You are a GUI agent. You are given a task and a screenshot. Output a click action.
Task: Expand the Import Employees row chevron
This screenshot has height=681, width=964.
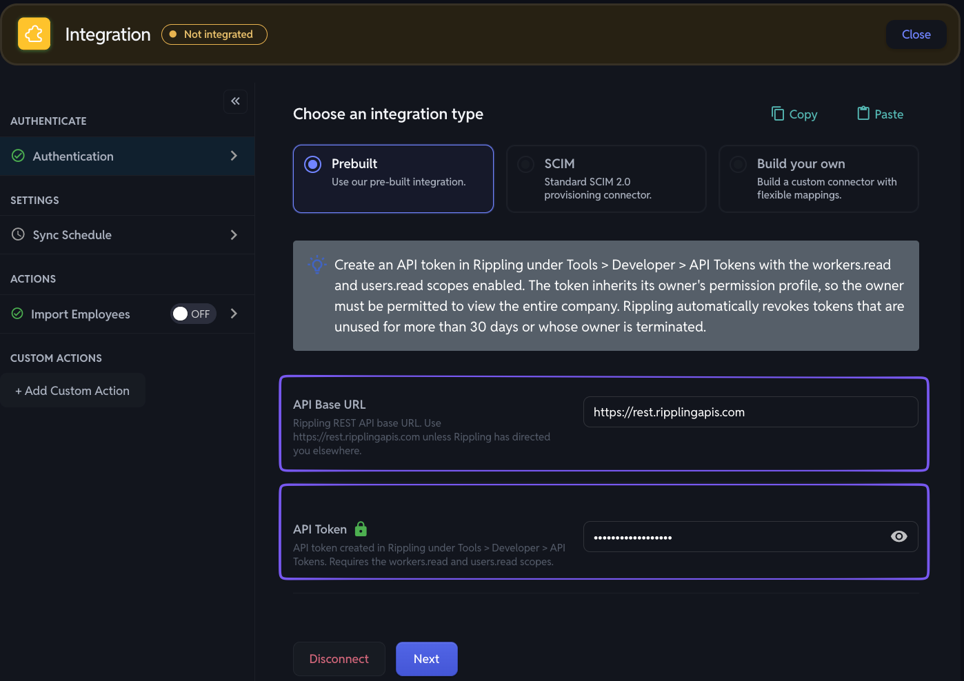point(234,314)
